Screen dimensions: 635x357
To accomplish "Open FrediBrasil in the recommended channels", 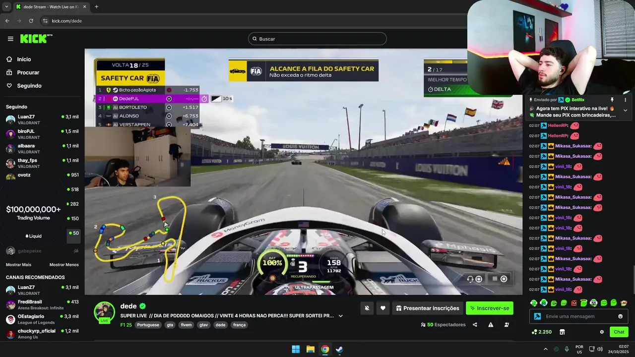I will pos(42,304).
